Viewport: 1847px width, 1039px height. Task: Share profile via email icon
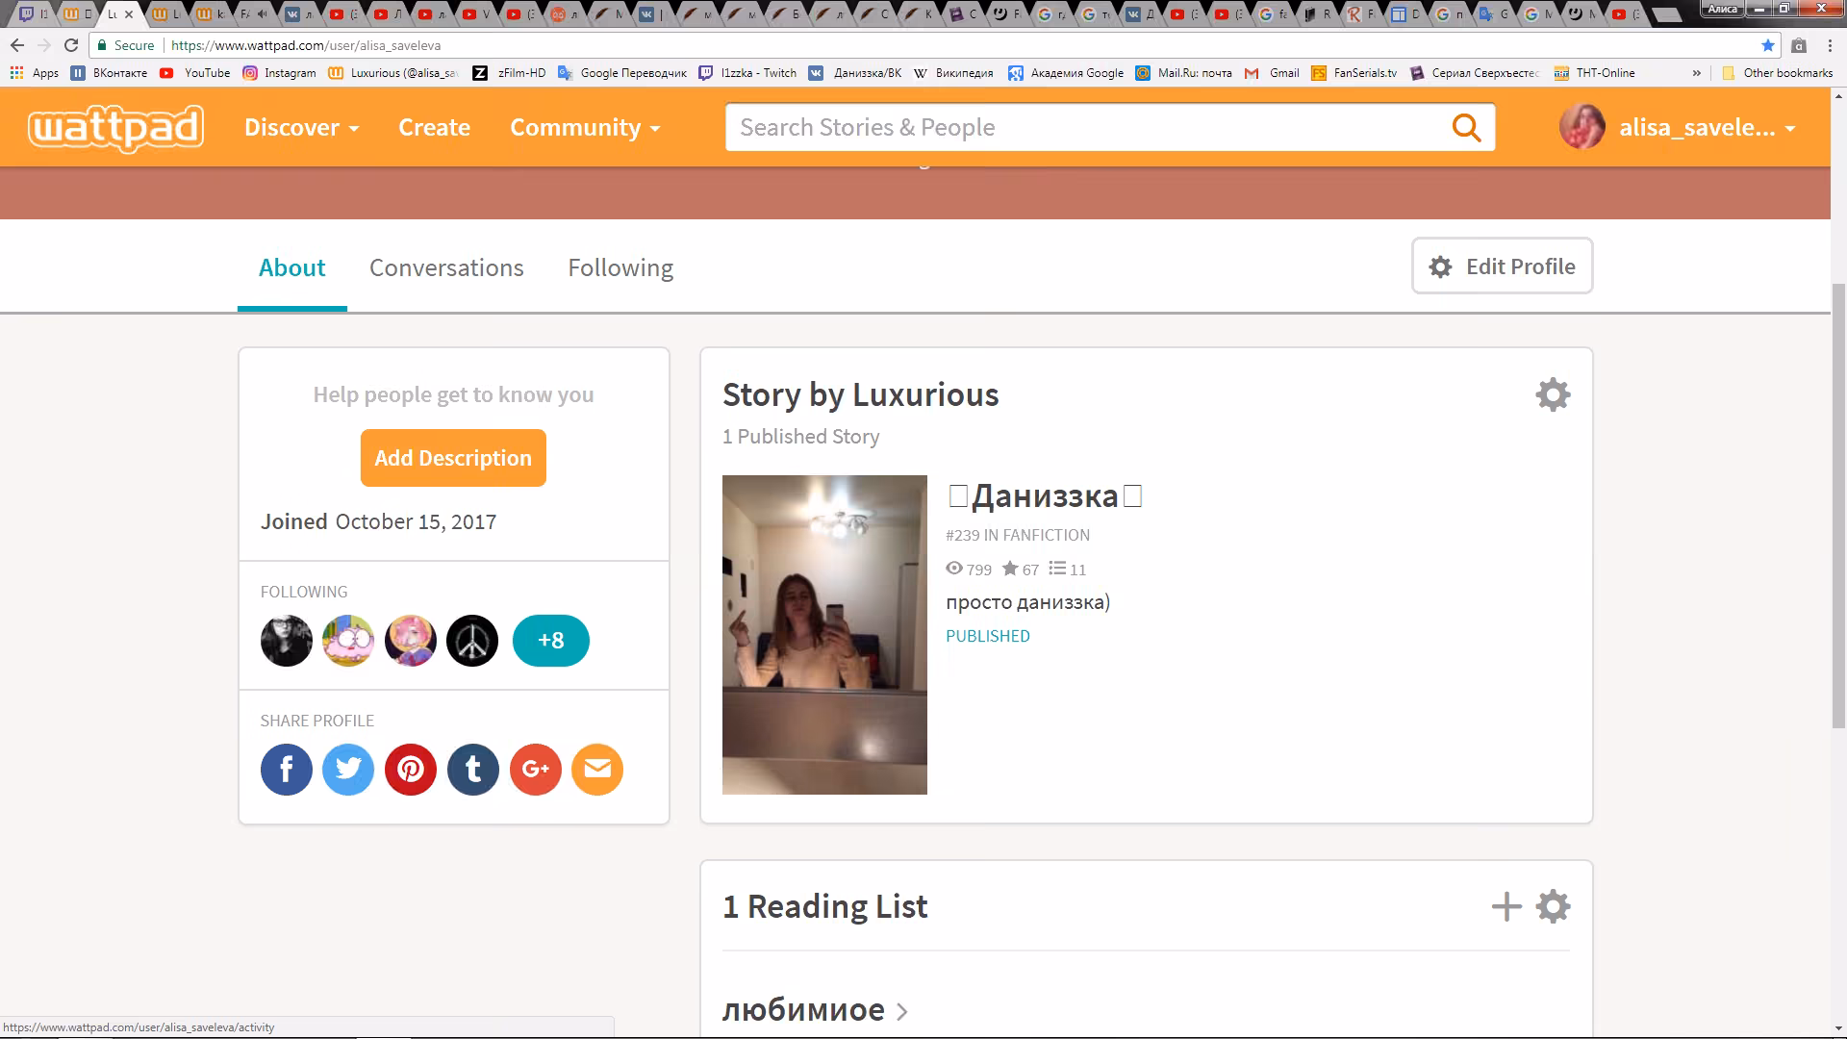[x=597, y=770]
